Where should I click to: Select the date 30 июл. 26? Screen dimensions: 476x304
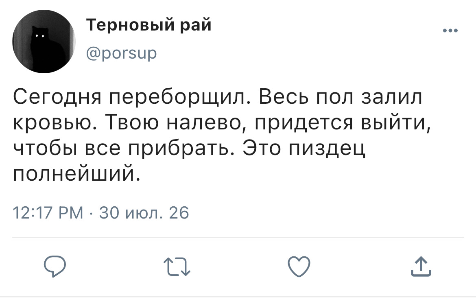click(x=144, y=212)
